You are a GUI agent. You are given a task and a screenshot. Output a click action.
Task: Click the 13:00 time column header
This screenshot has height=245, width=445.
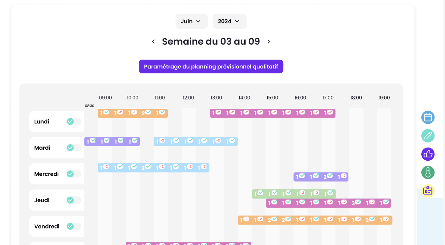pos(216,97)
